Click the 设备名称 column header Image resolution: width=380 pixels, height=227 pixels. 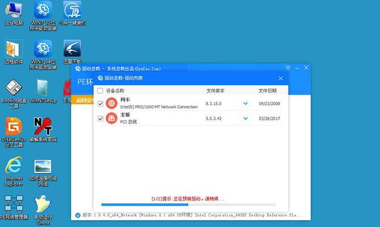tap(115, 91)
